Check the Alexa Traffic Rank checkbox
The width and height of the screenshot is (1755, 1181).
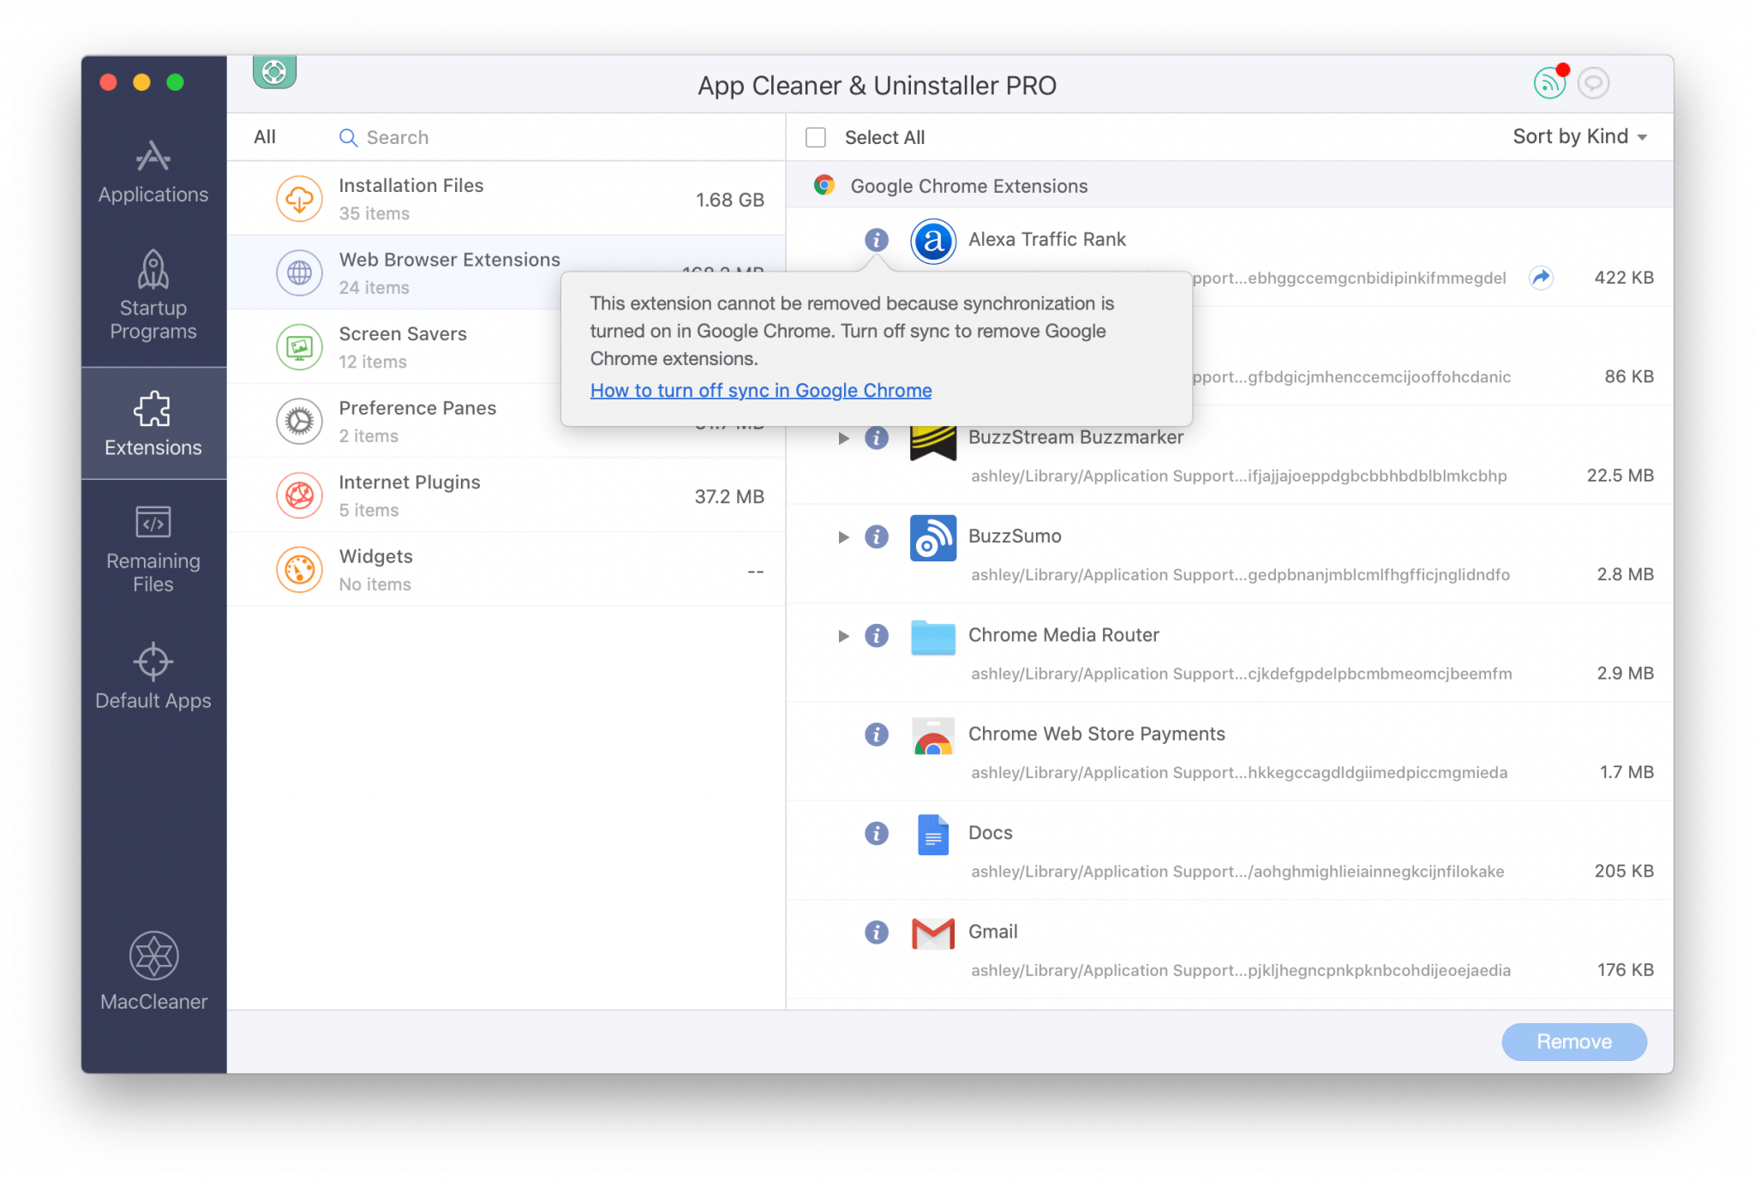pyautogui.click(x=819, y=238)
